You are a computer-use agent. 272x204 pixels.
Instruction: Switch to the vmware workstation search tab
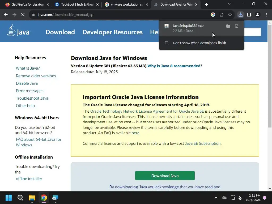pos(126,5)
